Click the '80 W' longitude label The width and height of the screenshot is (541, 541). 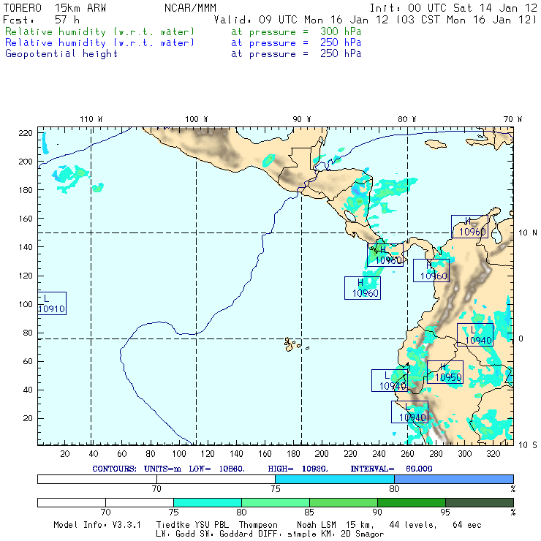click(x=406, y=119)
